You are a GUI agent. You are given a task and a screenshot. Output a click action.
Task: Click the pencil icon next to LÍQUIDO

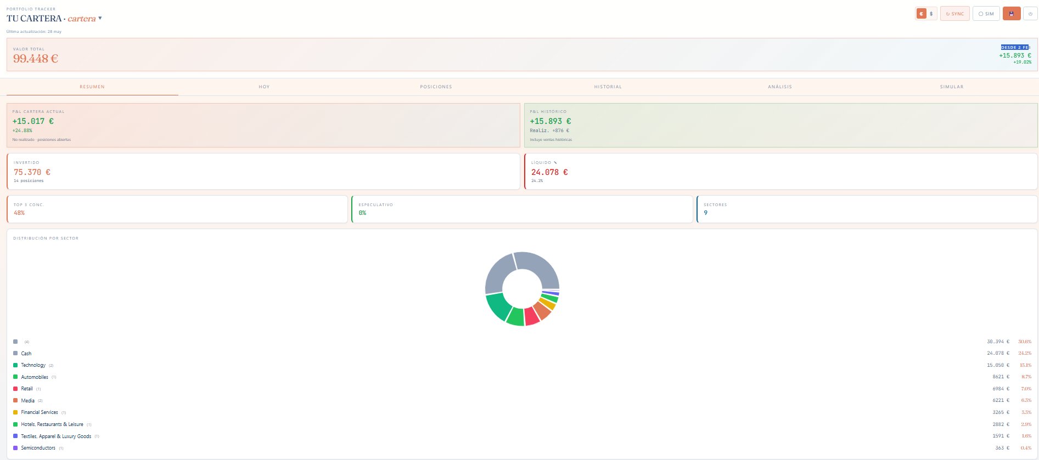[x=555, y=162]
